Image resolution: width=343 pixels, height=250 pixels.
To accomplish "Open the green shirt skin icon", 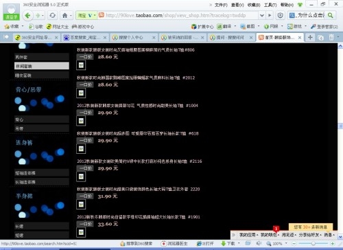I will 300,5.
